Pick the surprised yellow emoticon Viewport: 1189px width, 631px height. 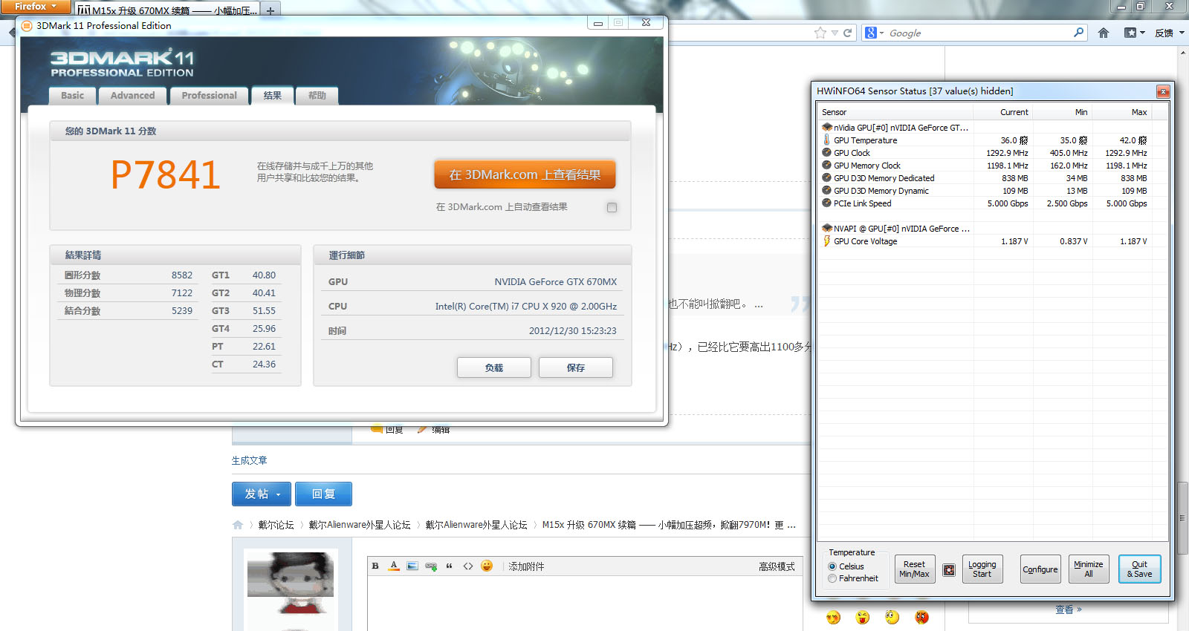[x=892, y=617]
